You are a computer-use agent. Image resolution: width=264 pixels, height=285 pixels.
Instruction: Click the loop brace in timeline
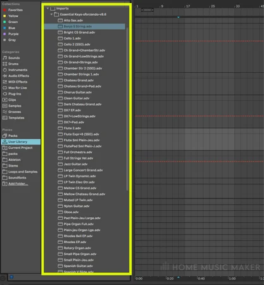[x=148, y=10]
